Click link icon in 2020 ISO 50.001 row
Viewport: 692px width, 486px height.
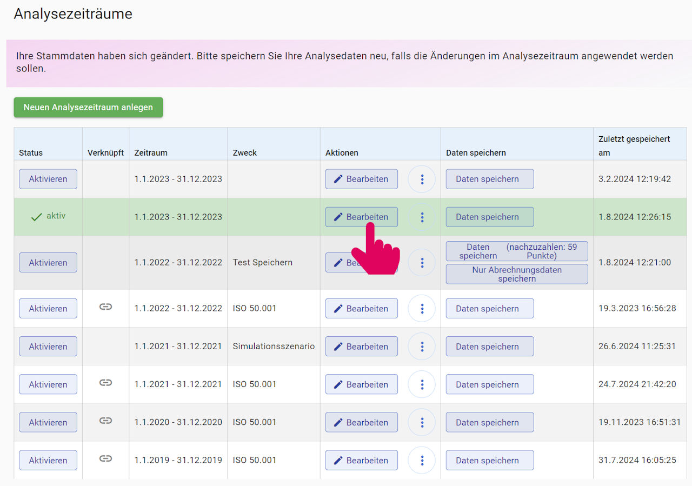click(105, 421)
